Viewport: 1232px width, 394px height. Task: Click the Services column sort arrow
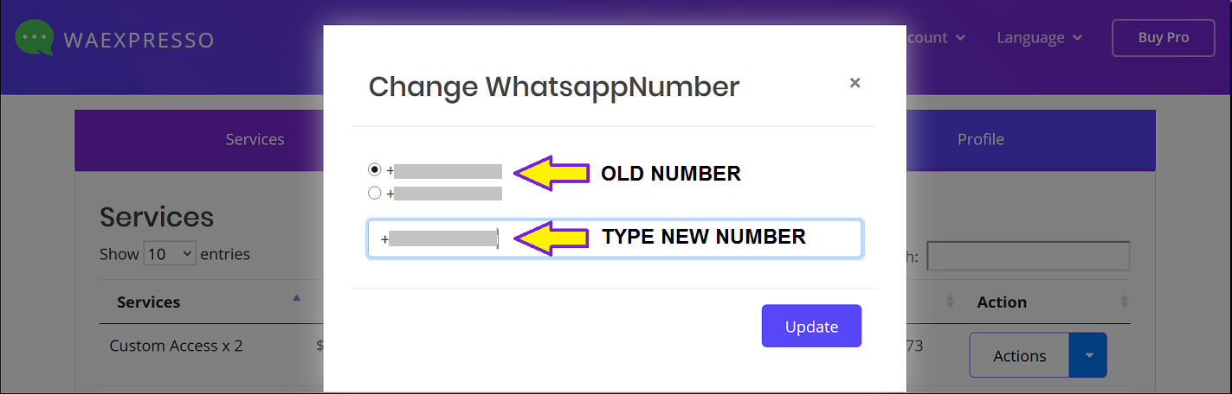pos(297,298)
